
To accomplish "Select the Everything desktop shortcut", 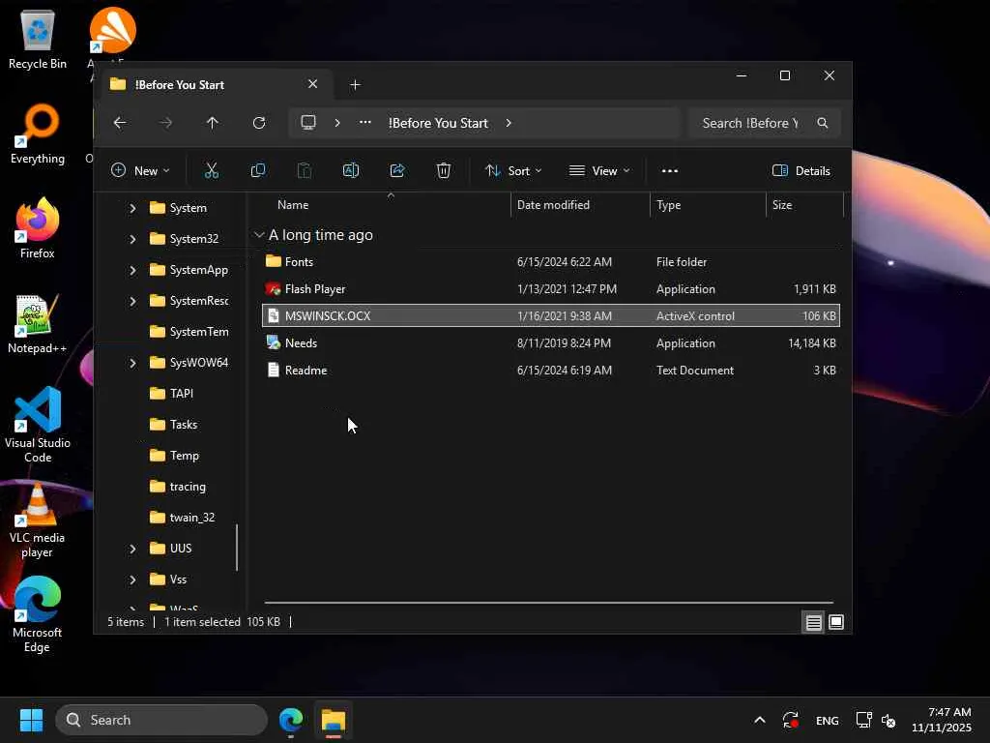I will pos(38,134).
